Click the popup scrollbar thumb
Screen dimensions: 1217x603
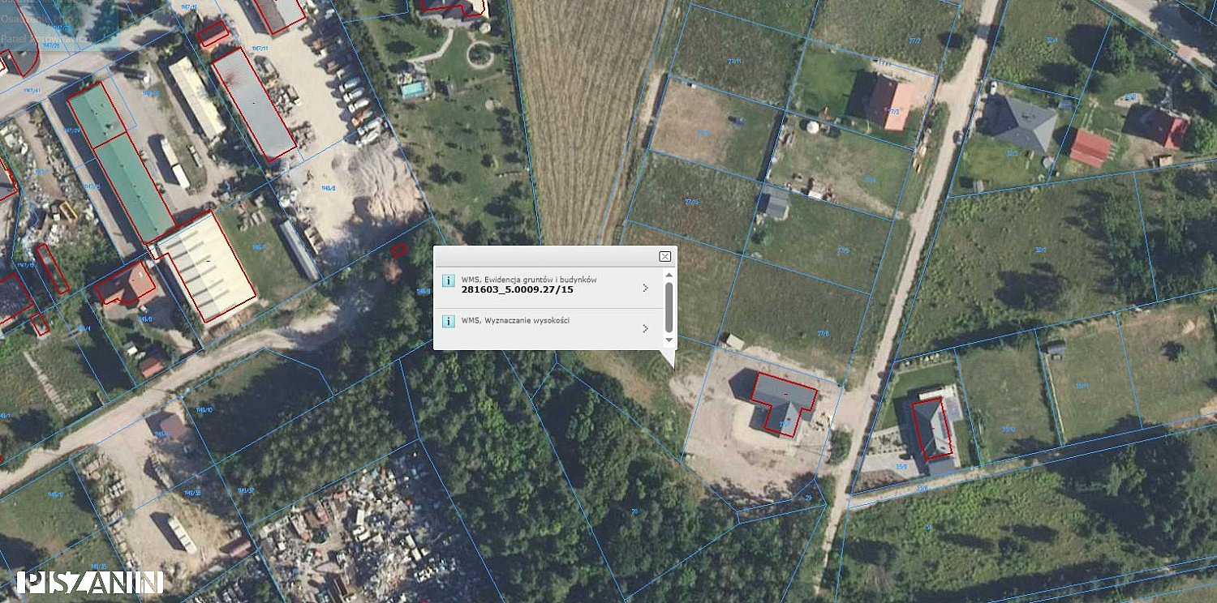pyautogui.click(x=669, y=308)
